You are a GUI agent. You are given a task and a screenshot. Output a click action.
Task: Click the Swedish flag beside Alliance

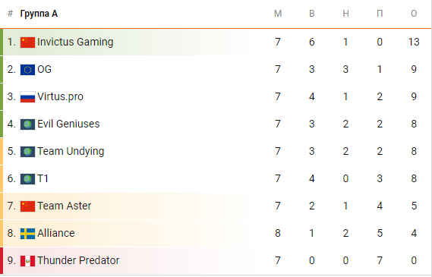click(x=27, y=234)
